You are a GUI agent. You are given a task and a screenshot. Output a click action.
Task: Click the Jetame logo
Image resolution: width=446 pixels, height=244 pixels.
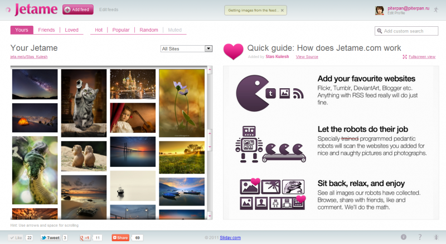[36, 9]
